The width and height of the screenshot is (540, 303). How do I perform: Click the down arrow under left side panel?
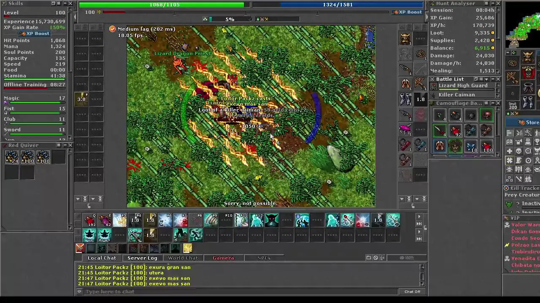pyautogui.click(x=78, y=199)
